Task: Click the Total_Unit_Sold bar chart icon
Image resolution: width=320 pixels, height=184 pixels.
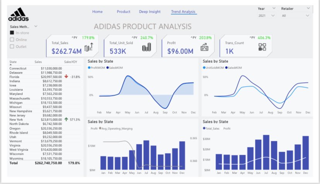Action: click(x=146, y=47)
